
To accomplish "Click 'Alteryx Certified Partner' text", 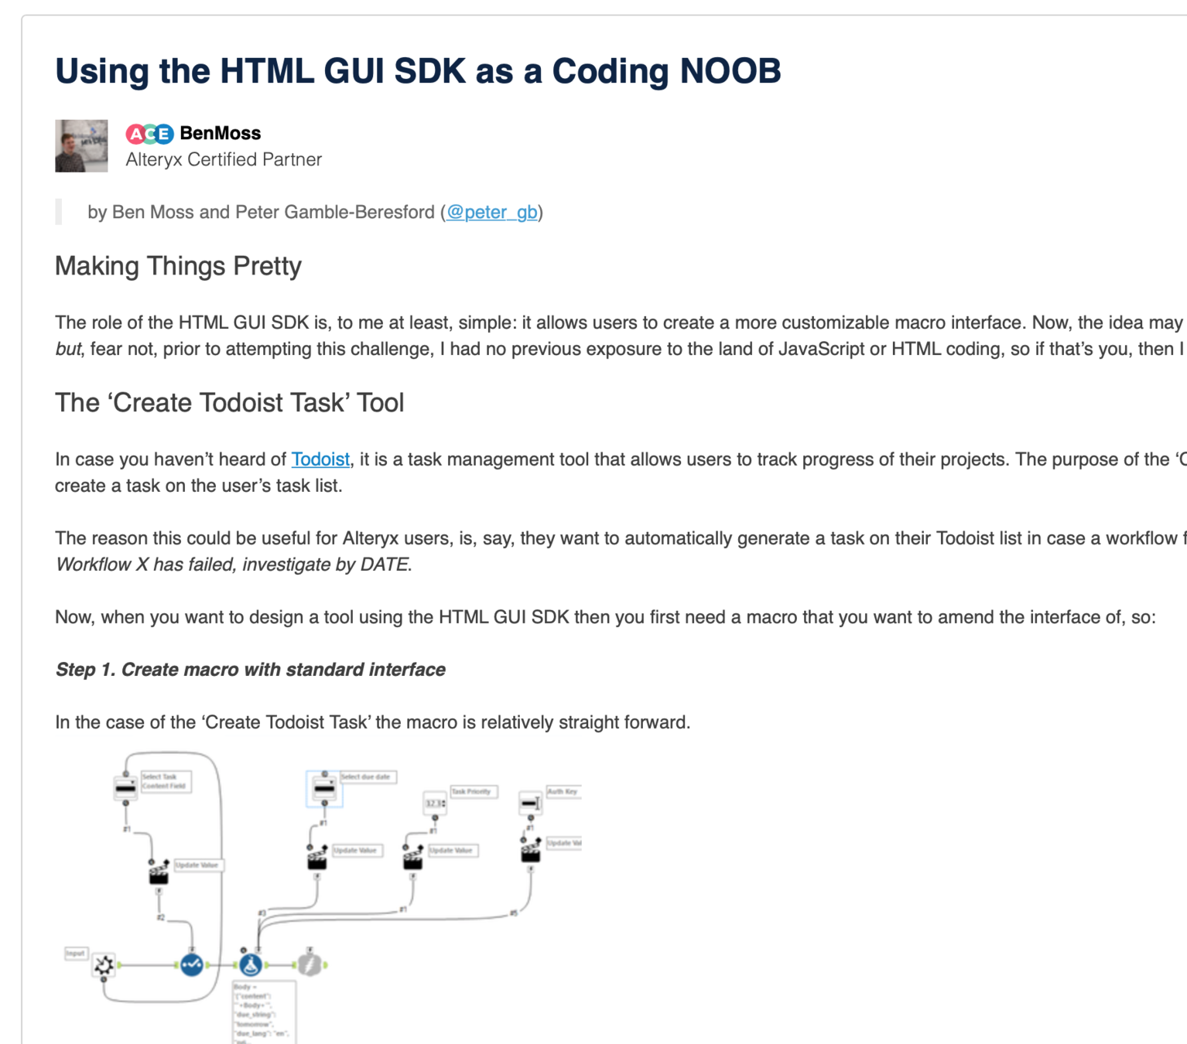I will (x=224, y=159).
